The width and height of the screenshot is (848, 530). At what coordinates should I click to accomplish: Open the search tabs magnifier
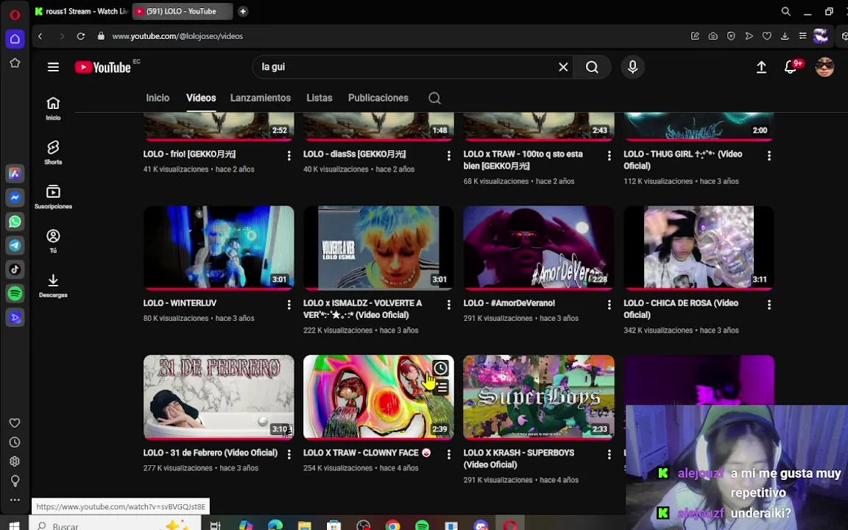786,11
